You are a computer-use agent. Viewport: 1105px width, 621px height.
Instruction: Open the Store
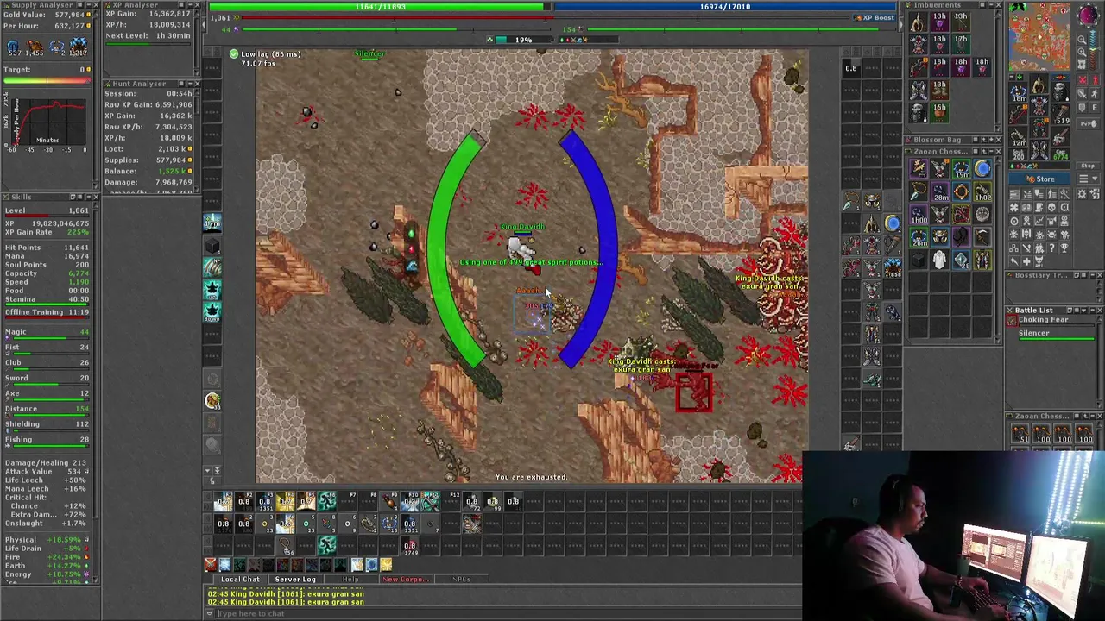coord(1039,179)
